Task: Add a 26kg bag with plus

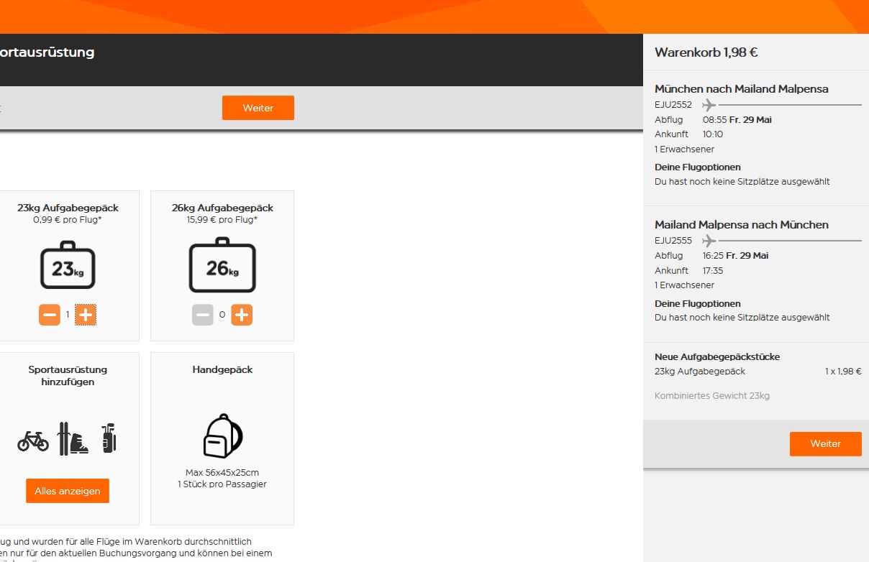Action: point(242,315)
